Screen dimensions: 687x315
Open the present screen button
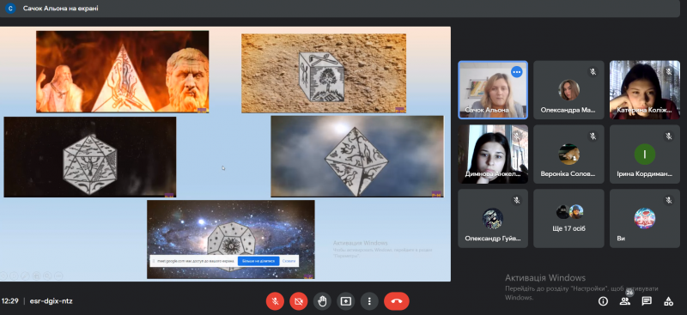346,301
